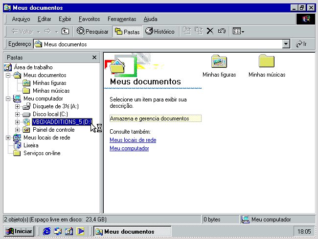Click the 18:05 taskbar clock

[x=304, y=231]
